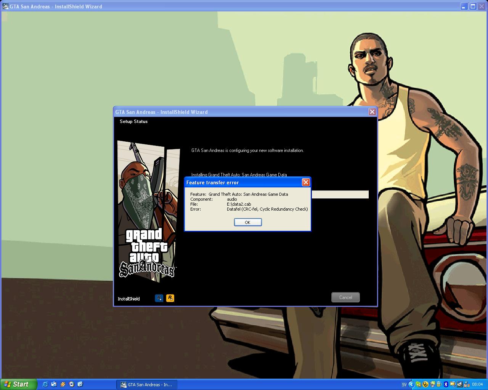Click the blue Rockstar logo icon
This screenshot has width=488, height=390.
point(159,298)
